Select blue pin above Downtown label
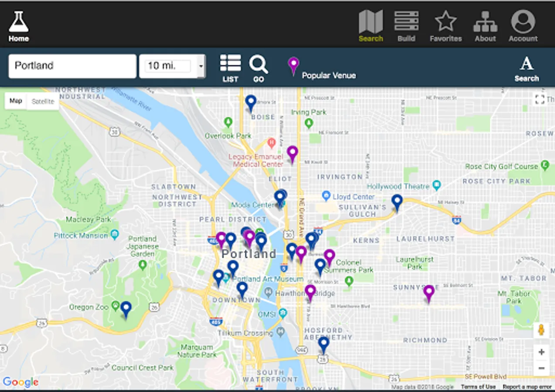Viewport: 555px width, 392px height. click(x=242, y=290)
